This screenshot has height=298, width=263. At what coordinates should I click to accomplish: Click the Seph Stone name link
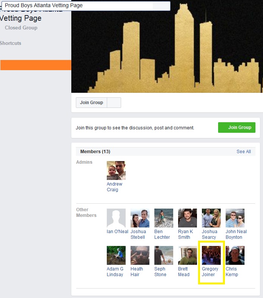coord(160,272)
